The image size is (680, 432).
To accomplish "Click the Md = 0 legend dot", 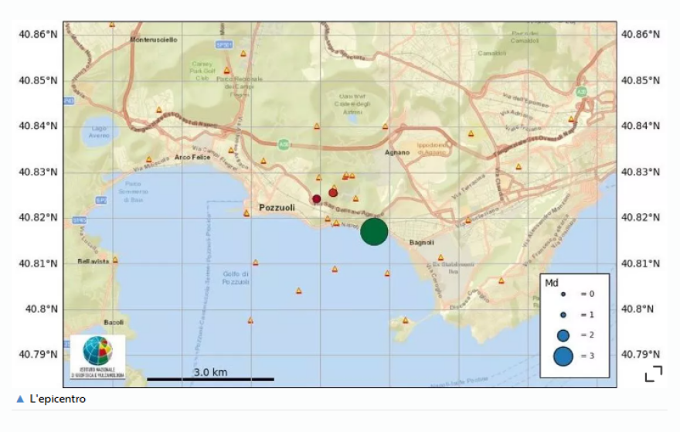I will [x=563, y=294].
